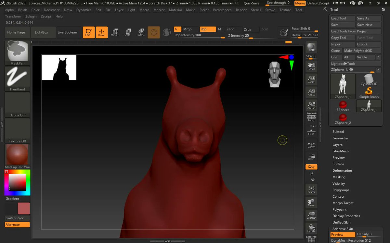Image resolution: width=390 pixels, height=243 pixels.
Task: Collapse the Adaptive Skin section
Action: click(x=343, y=229)
